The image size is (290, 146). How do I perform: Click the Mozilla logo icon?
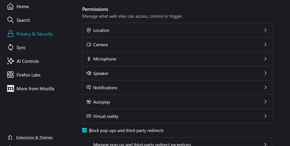[x=10, y=88]
